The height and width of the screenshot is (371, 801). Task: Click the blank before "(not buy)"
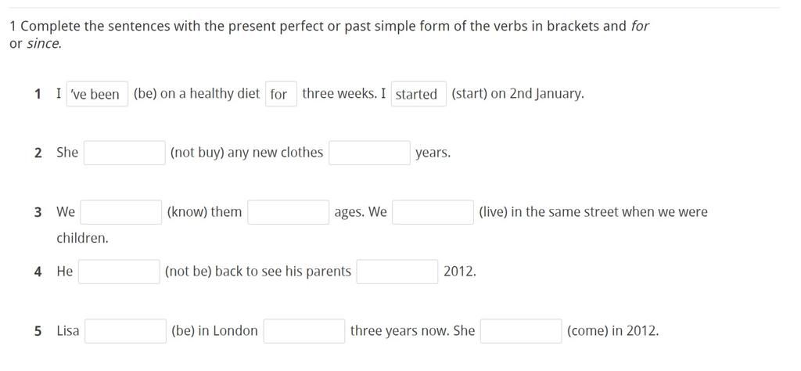tap(124, 153)
